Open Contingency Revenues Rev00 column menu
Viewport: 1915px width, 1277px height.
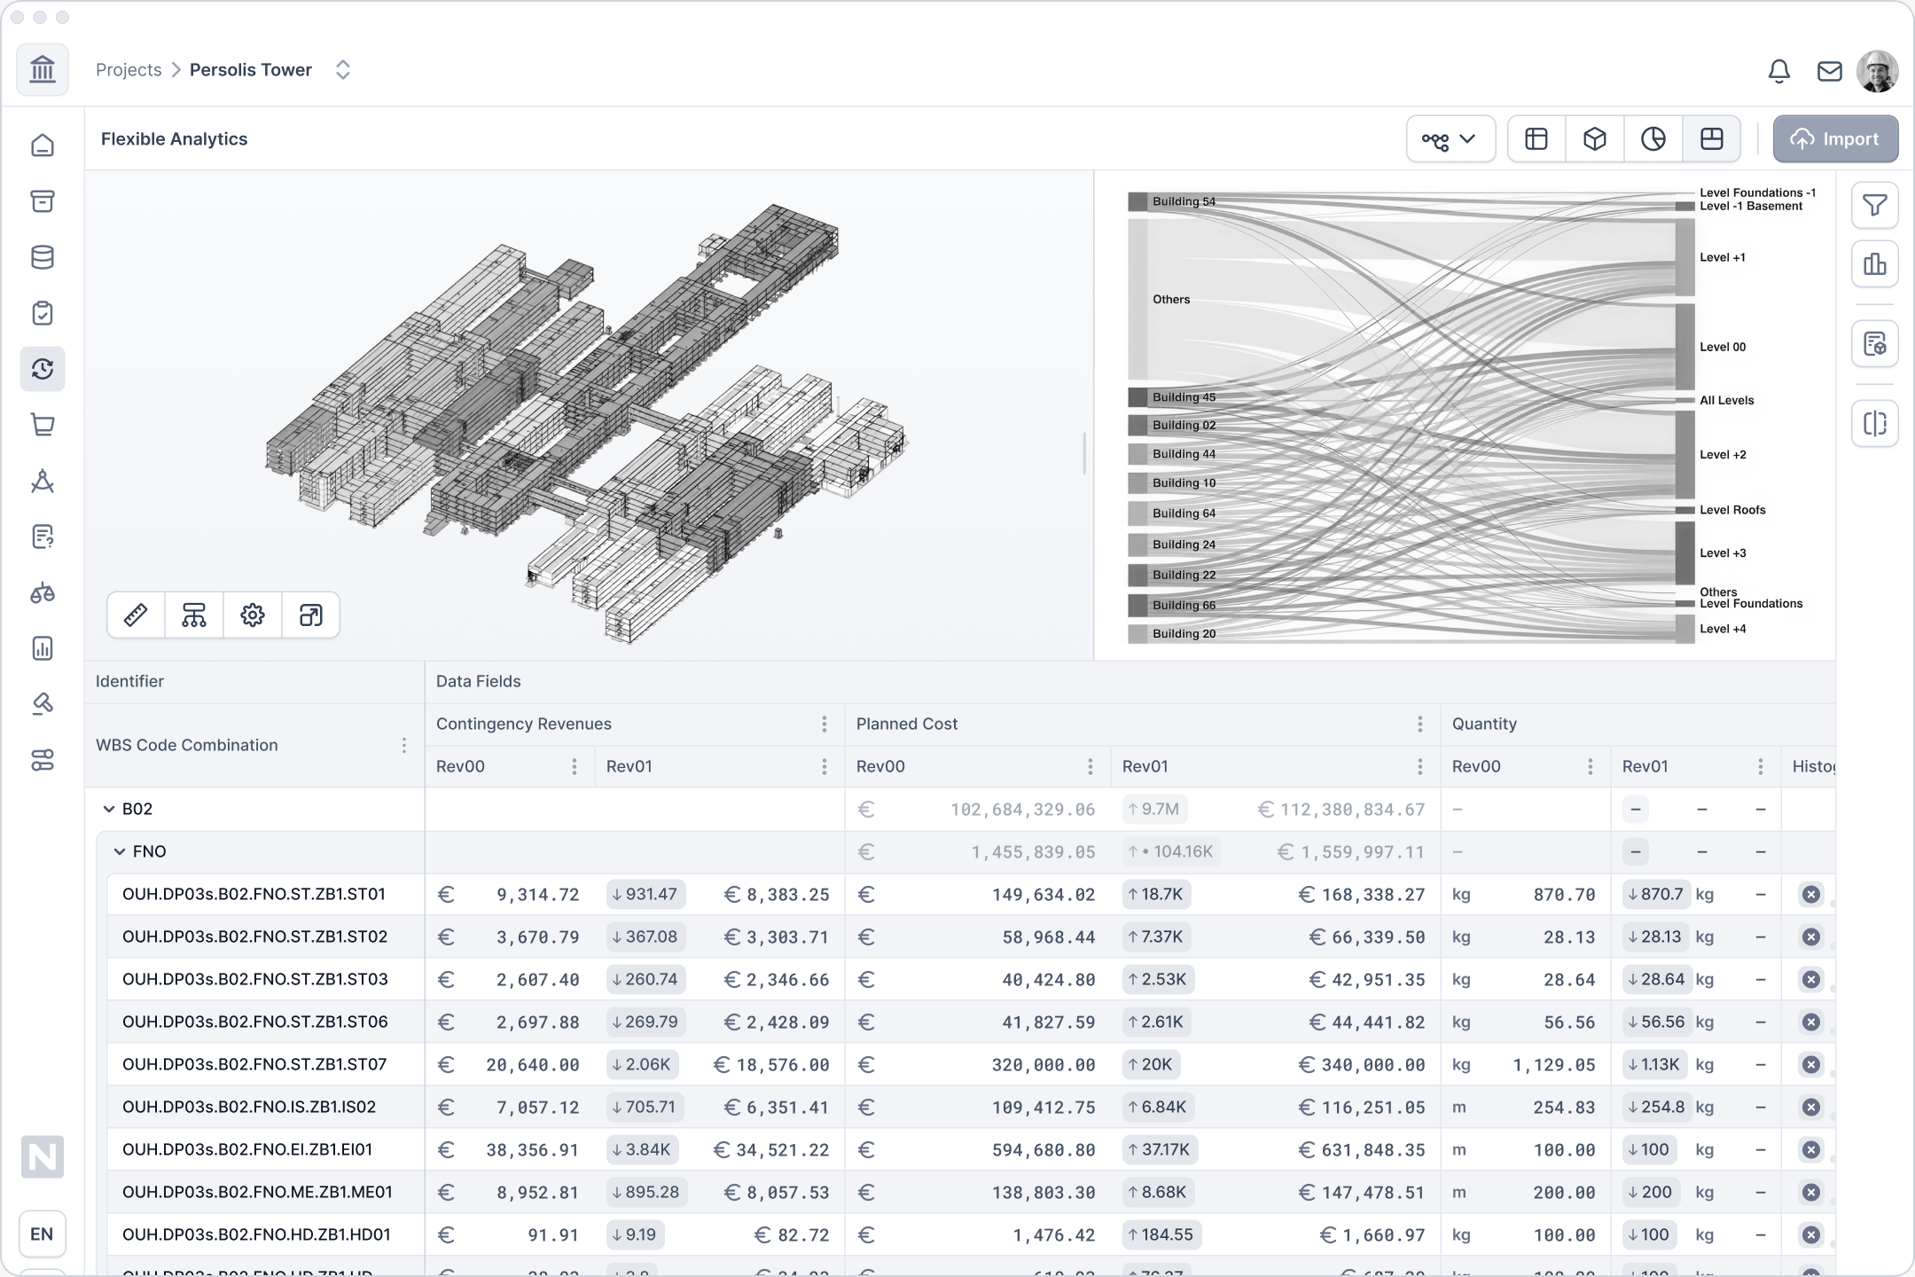574,766
